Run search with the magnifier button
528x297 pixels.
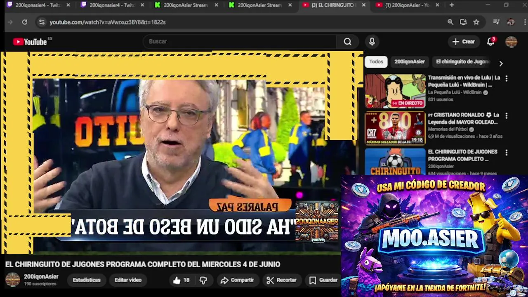click(x=348, y=42)
